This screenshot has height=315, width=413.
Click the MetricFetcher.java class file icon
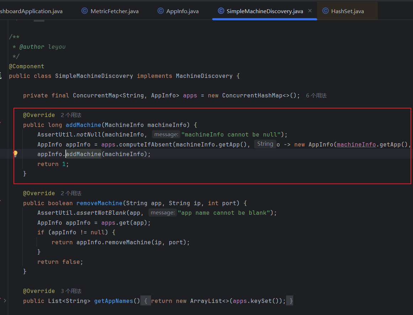coord(84,11)
